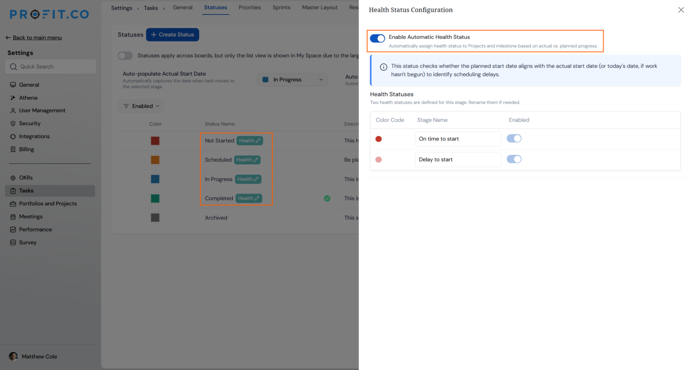Open the Statuses tab

[x=215, y=7]
